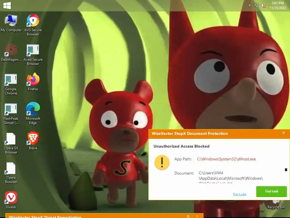Open My Computer desktop icon
290x218 pixels.
tap(11, 23)
